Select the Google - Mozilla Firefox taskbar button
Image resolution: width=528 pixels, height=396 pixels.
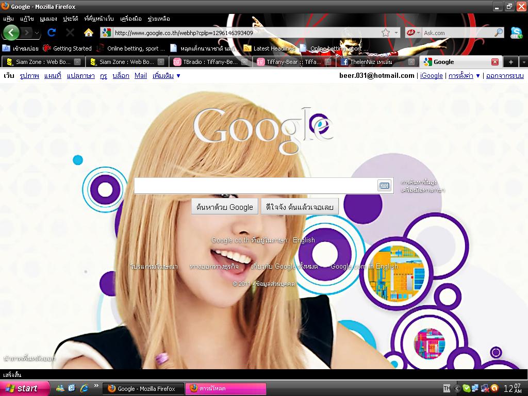click(143, 389)
